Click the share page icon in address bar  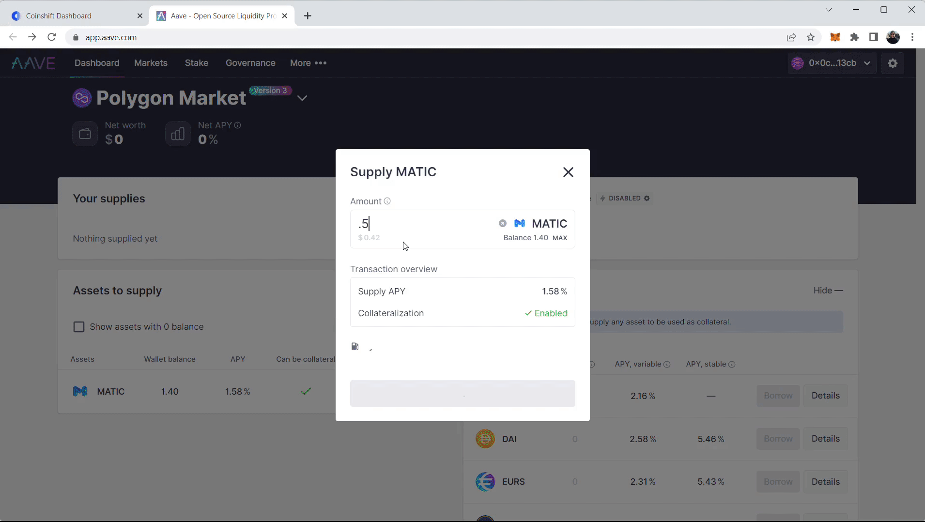point(791,37)
